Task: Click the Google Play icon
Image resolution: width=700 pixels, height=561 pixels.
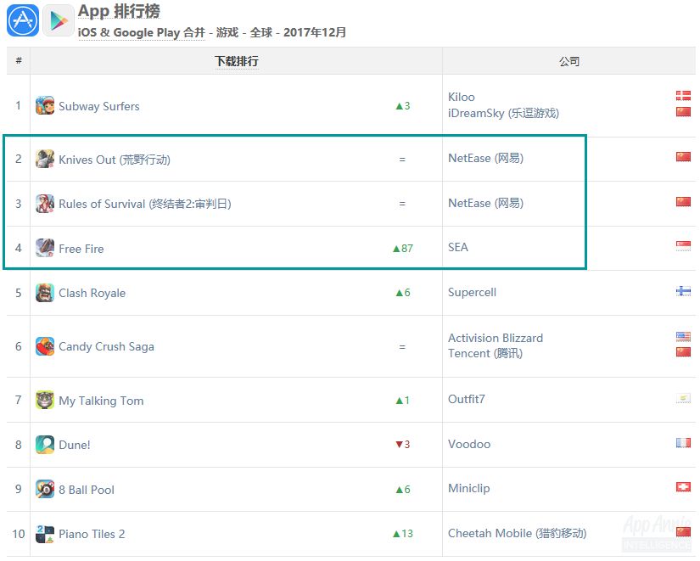Action: tap(59, 20)
